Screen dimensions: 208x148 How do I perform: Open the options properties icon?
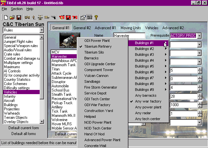point(83,17)
